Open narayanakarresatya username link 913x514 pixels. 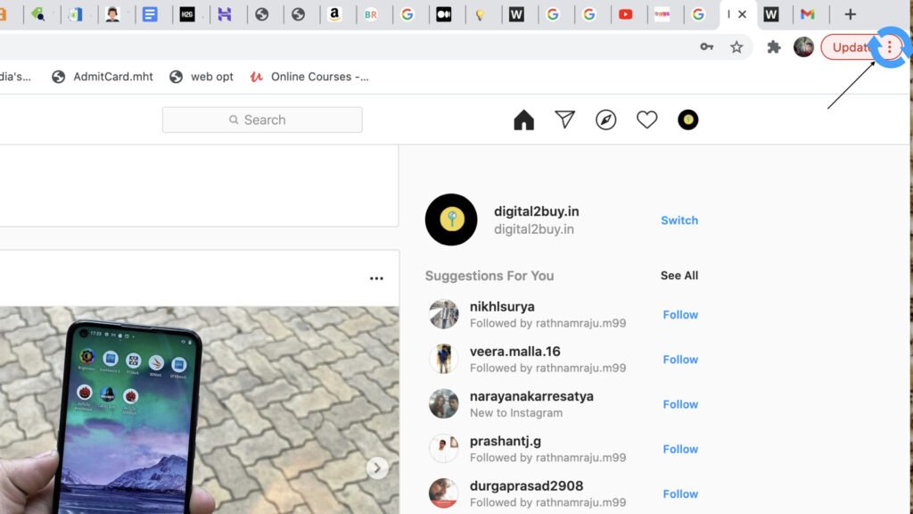click(x=531, y=396)
